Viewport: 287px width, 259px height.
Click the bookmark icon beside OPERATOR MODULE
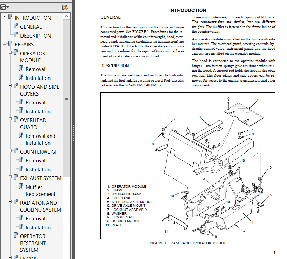(16, 53)
